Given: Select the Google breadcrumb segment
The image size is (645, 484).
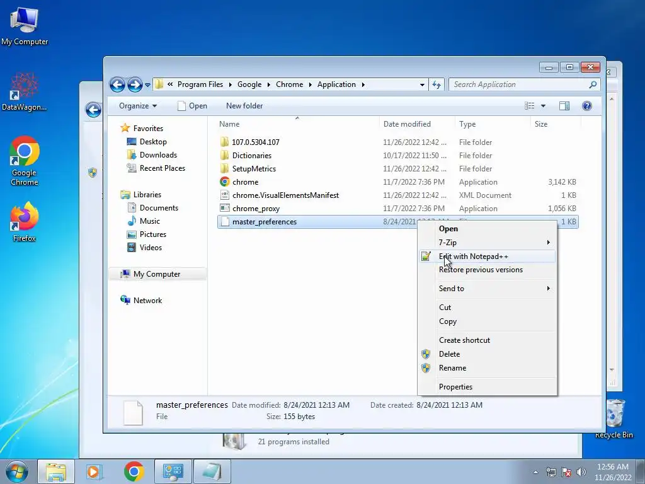Looking at the screenshot, I should tap(249, 84).
